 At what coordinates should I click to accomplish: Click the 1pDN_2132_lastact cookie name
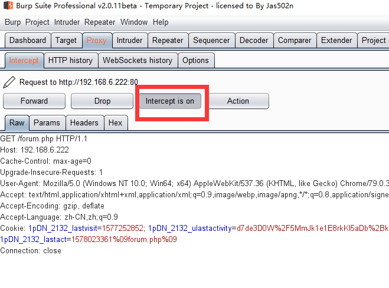(x=34, y=240)
